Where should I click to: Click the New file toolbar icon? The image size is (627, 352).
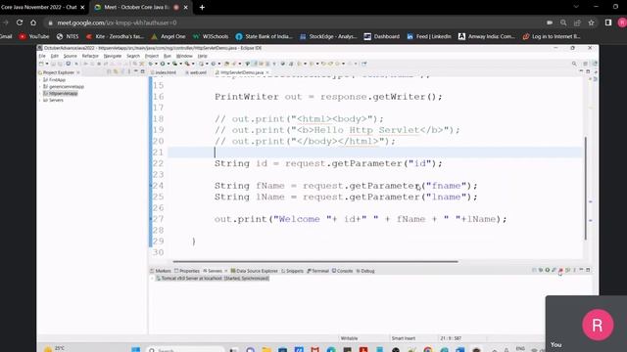pos(41,64)
